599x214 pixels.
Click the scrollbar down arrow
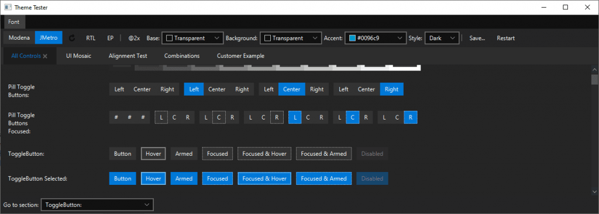pyautogui.click(x=594, y=191)
